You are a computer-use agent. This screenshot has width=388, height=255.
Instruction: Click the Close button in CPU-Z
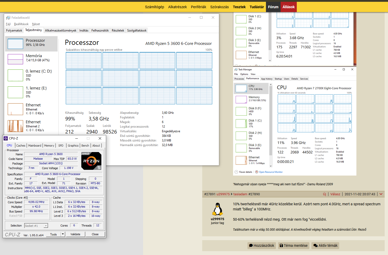click(95, 234)
